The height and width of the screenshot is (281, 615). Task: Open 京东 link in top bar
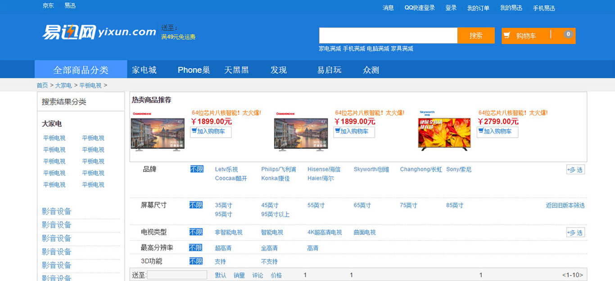48,6
